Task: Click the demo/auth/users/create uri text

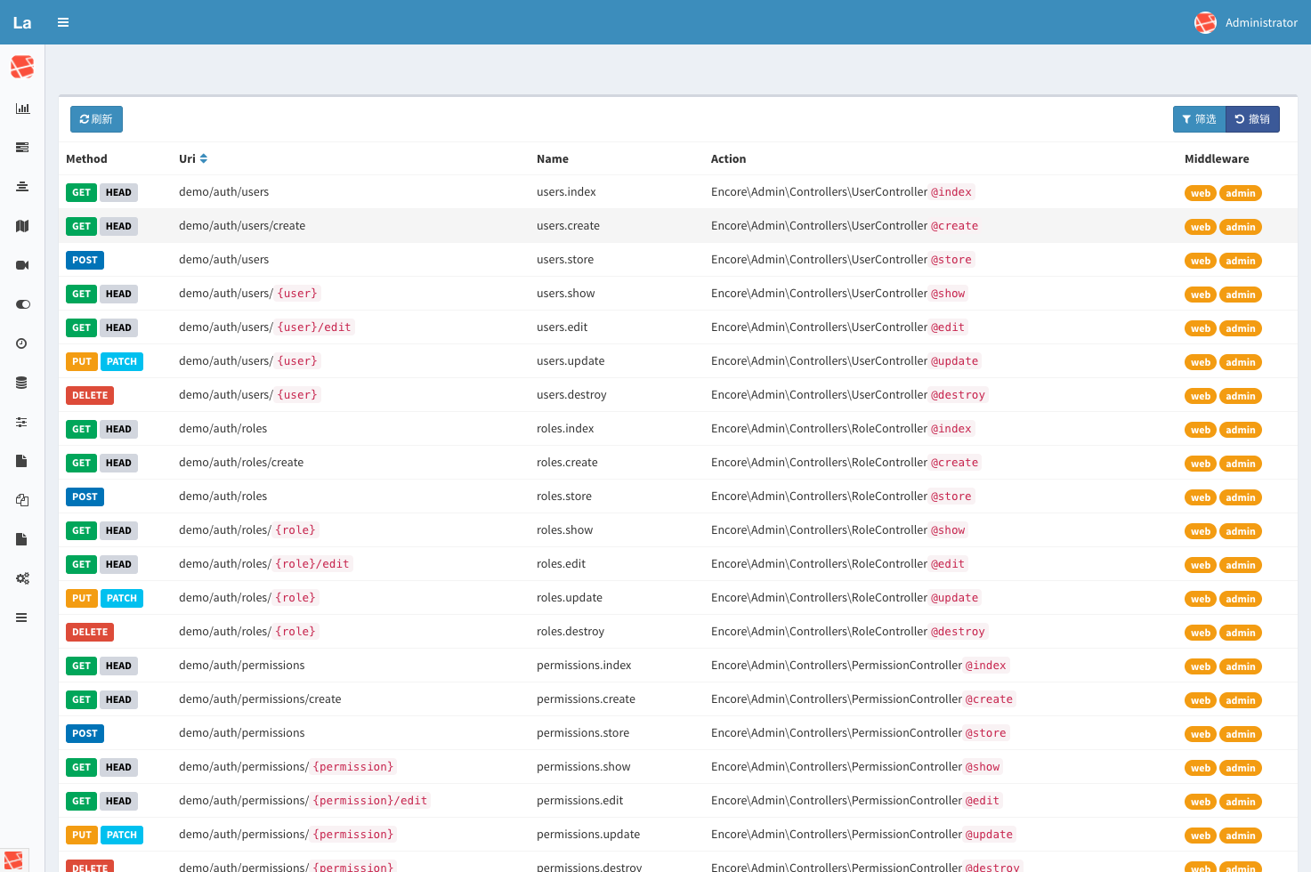Action: 242,226
